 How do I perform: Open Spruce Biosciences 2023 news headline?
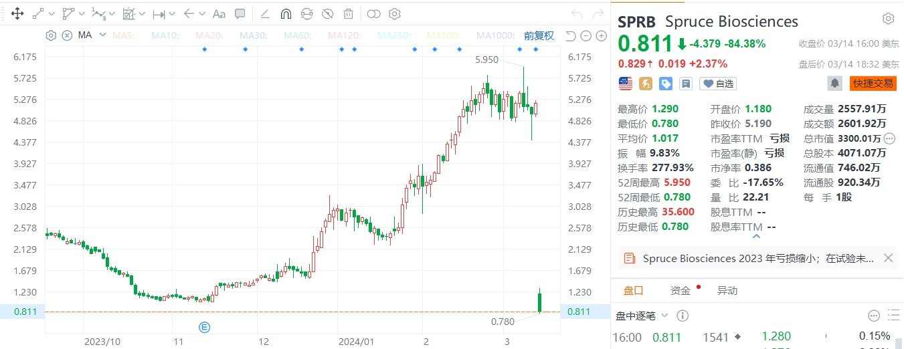tap(758, 258)
